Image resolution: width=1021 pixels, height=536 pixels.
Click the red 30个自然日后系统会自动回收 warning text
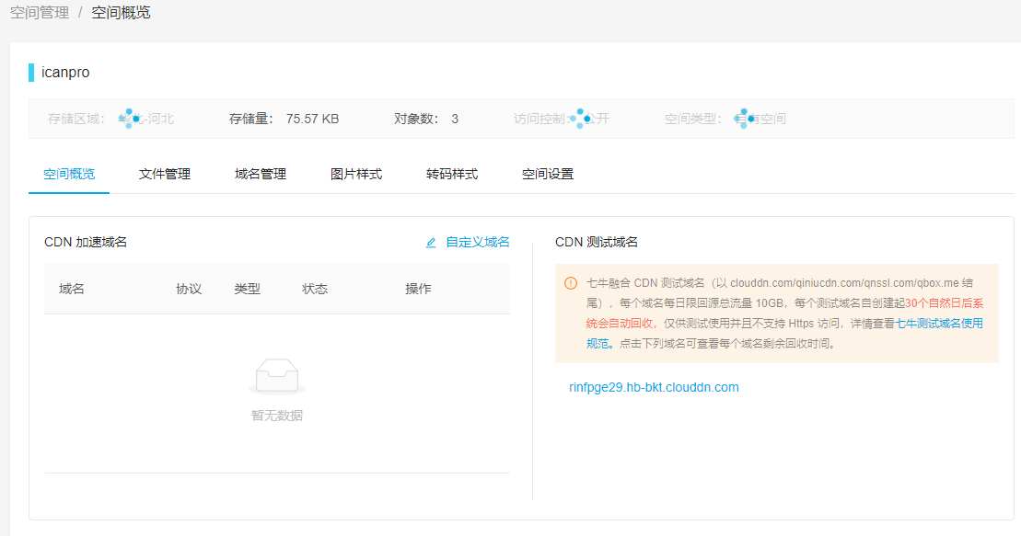coord(784,313)
